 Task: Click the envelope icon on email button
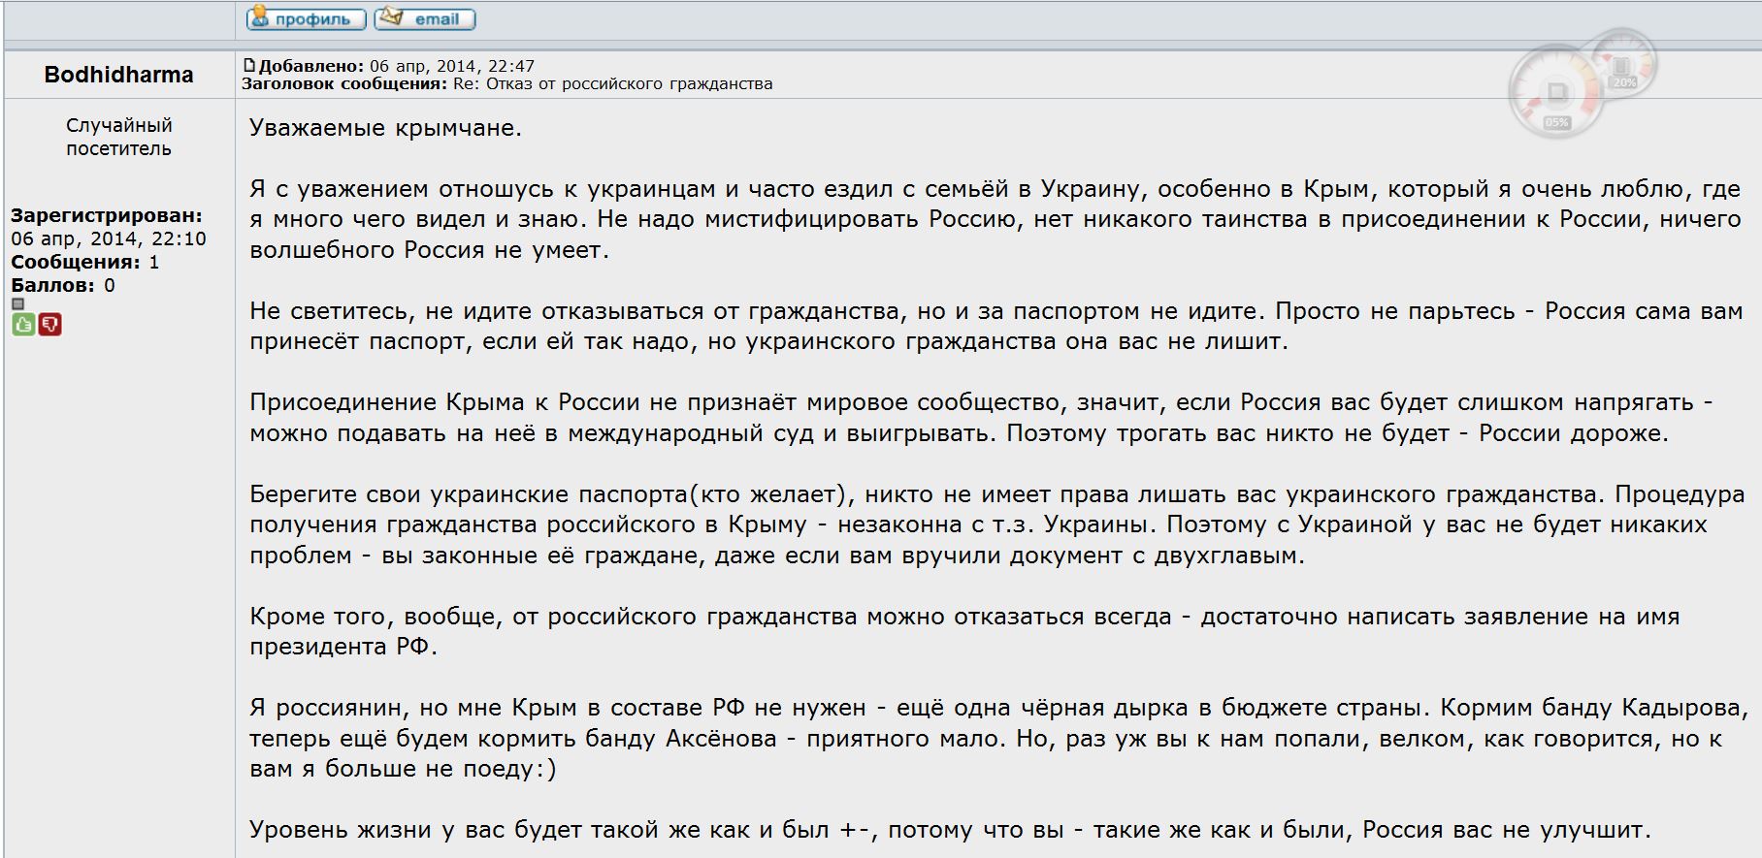[x=391, y=16]
